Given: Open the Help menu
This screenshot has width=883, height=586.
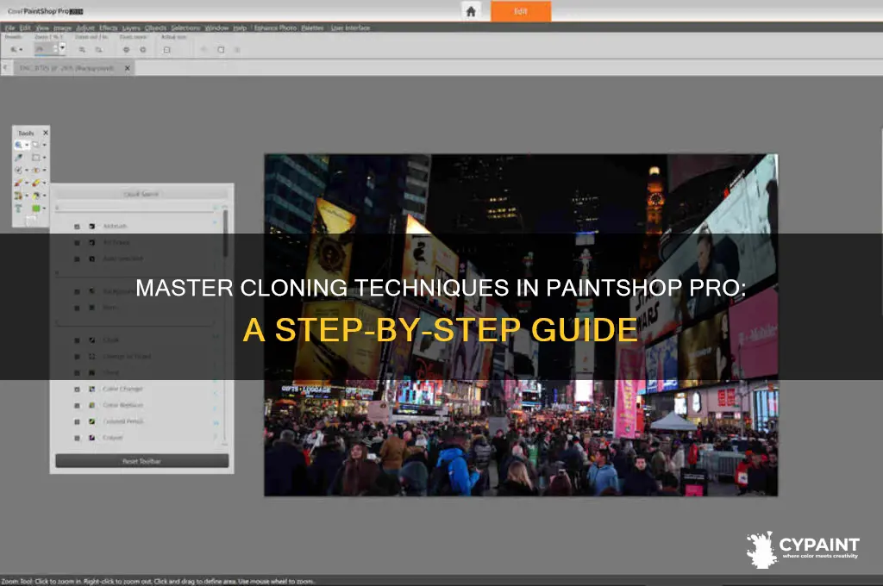Looking at the screenshot, I should [x=240, y=28].
